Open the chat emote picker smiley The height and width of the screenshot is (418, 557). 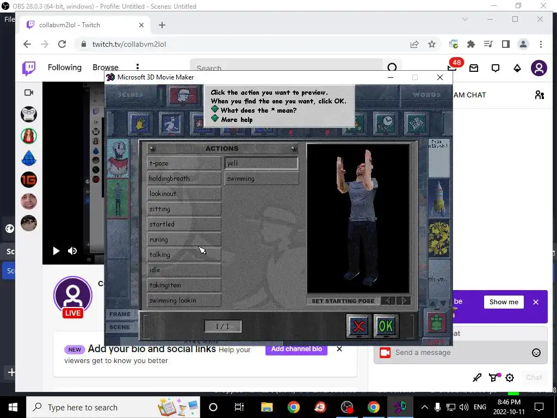click(x=536, y=353)
